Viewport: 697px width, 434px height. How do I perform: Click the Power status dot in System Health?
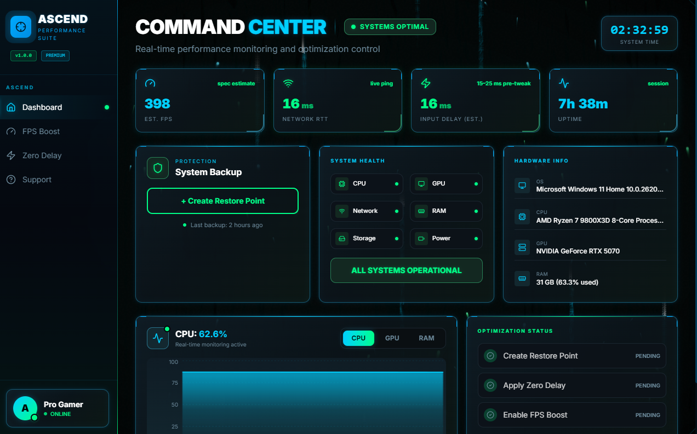(476, 239)
